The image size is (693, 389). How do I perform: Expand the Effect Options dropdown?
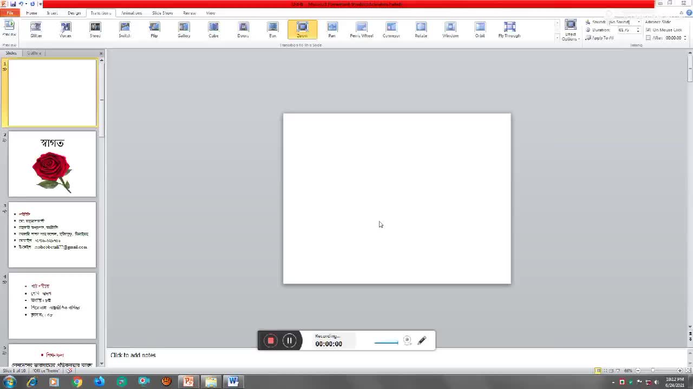(571, 31)
